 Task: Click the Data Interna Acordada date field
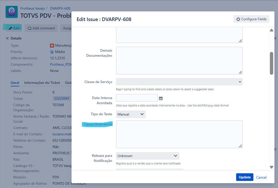137,98
